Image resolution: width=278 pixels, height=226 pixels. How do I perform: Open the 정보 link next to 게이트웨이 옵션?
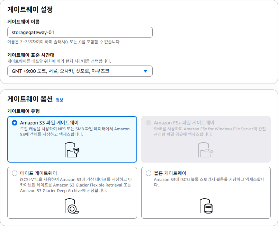point(60,100)
